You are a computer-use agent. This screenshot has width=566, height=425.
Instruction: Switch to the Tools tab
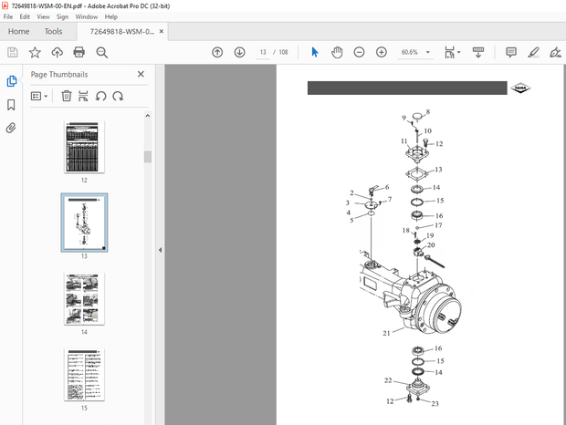point(53,32)
